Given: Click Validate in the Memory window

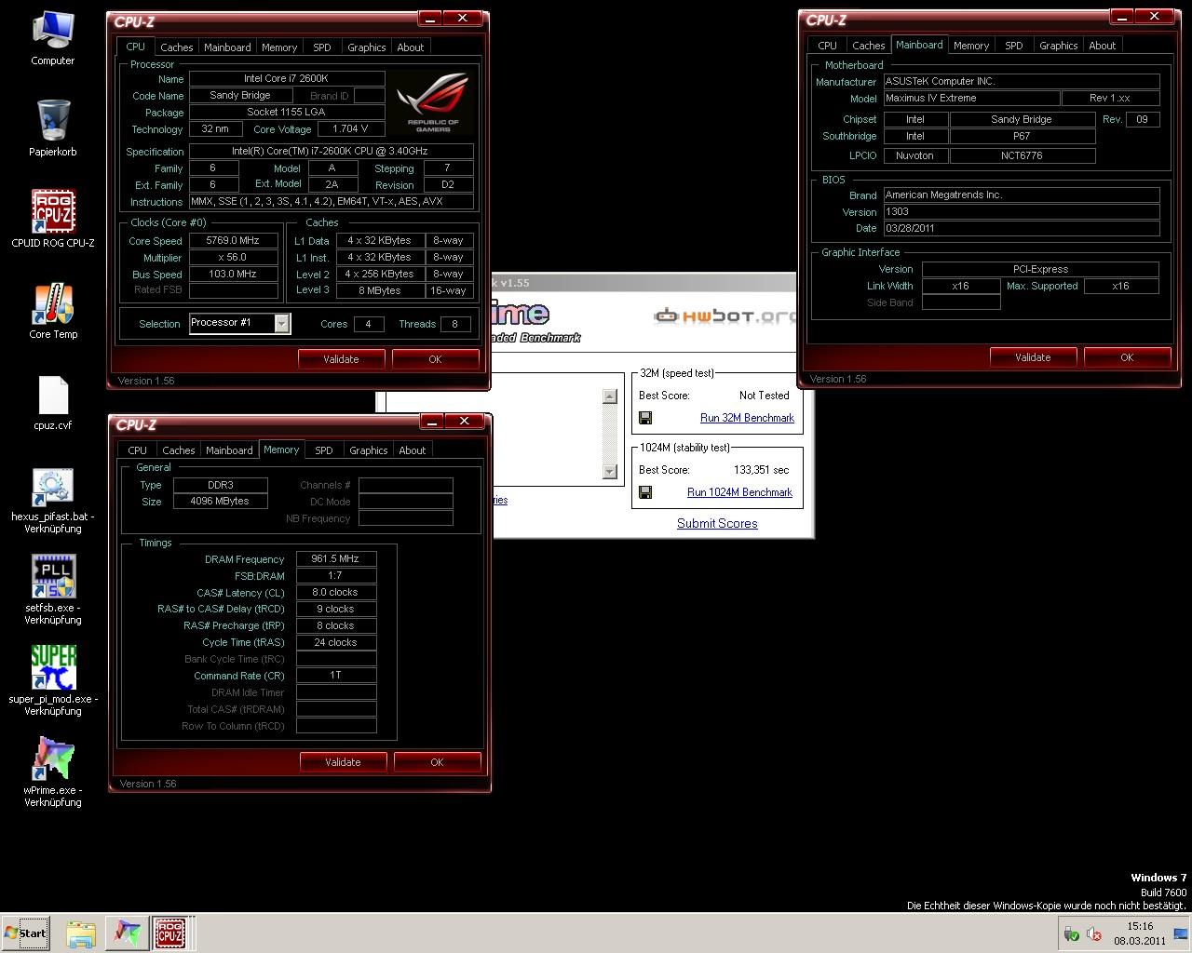Looking at the screenshot, I should (343, 762).
